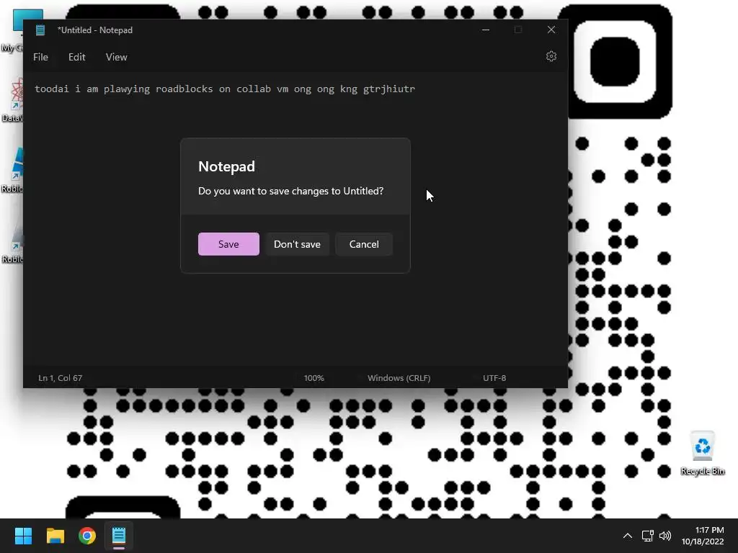Image resolution: width=738 pixels, height=553 pixels.
Task: Cancel the save changes dialog
Action: [x=364, y=244]
